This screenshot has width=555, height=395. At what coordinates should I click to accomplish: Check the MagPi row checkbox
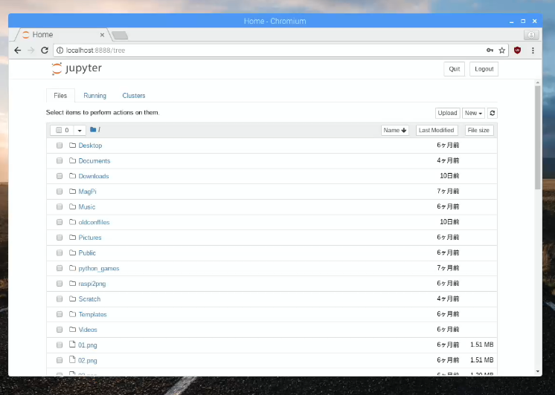(60, 192)
